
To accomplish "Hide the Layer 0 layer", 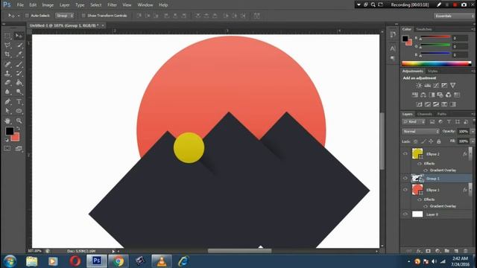I will (x=405, y=214).
